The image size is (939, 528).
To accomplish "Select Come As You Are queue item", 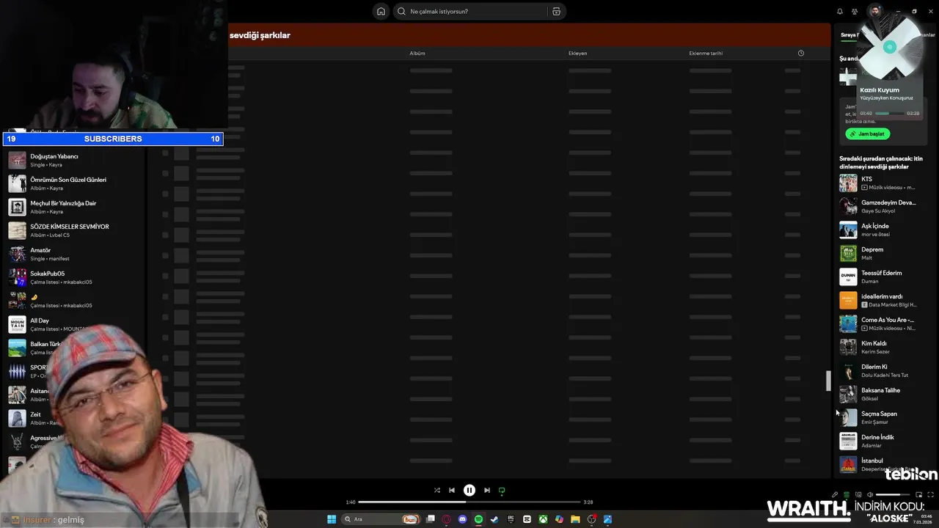I will [884, 323].
